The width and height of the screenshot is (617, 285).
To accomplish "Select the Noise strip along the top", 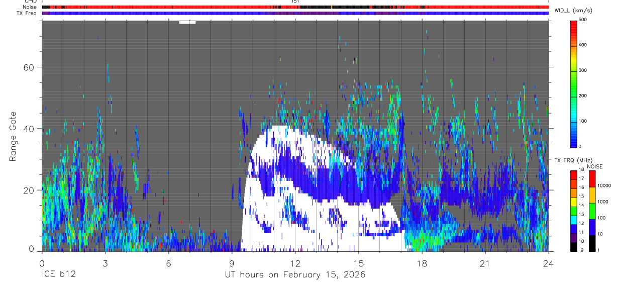I will tap(295, 7).
